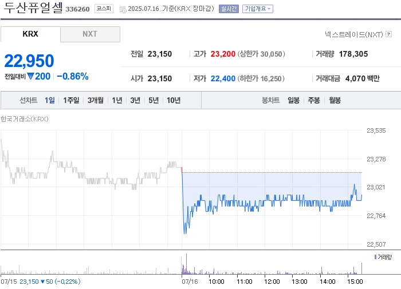The height and width of the screenshot is (289, 401).
Task: Click the 23,021 y-axis label
Action: click(376, 187)
